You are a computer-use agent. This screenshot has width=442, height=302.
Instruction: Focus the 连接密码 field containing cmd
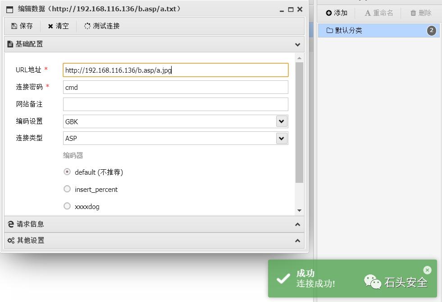176,87
